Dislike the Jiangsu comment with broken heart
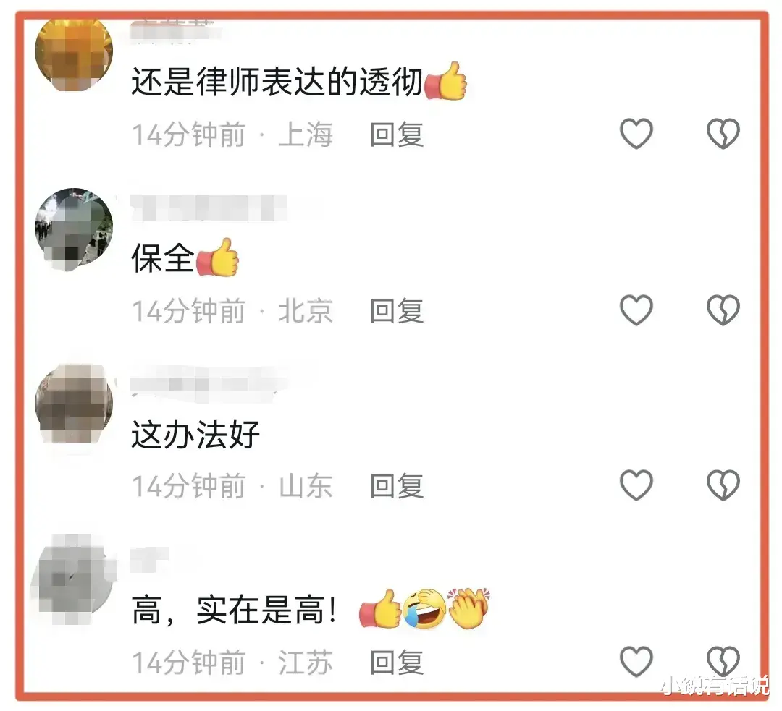The image size is (782, 711). tap(723, 661)
